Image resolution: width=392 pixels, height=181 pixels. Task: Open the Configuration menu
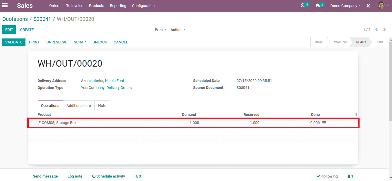tap(143, 6)
